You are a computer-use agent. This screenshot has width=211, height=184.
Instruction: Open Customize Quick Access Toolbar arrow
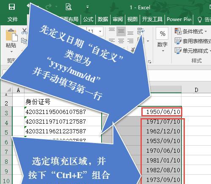[x=87, y=7]
